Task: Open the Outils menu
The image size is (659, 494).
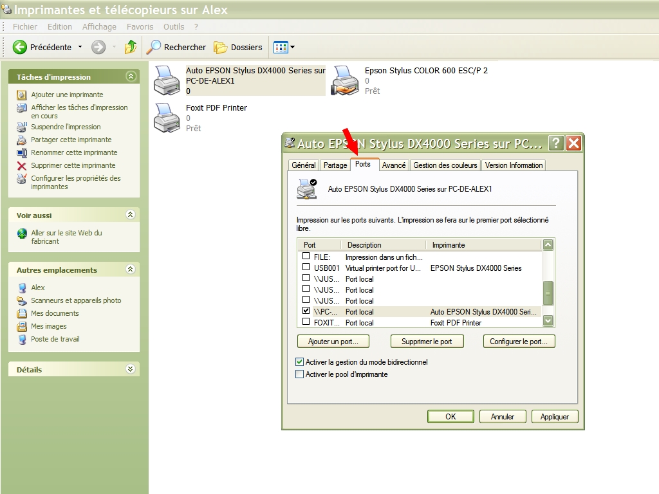Action: click(x=174, y=27)
